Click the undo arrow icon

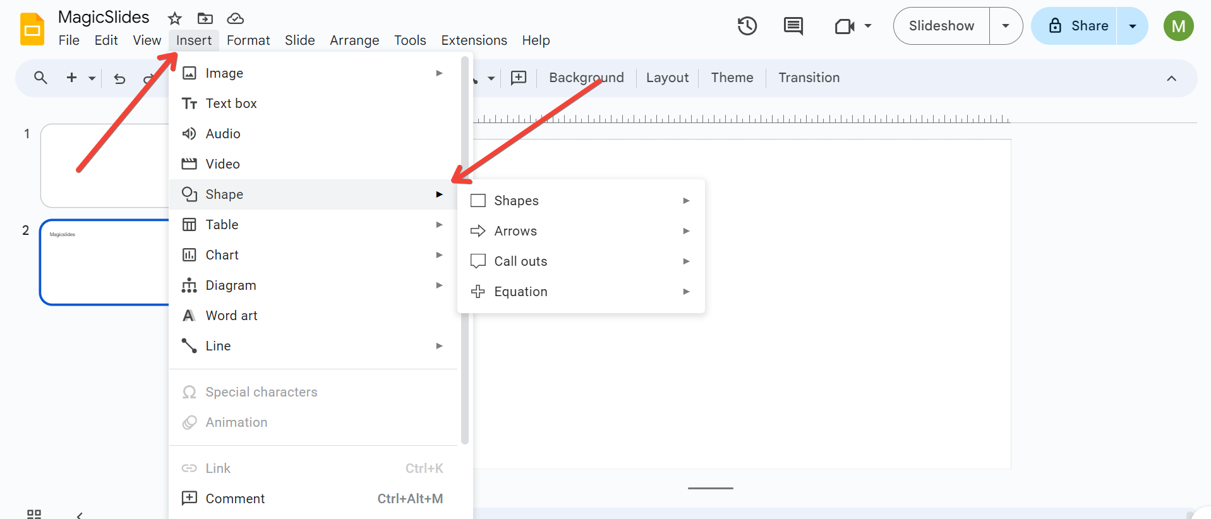[119, 78]
